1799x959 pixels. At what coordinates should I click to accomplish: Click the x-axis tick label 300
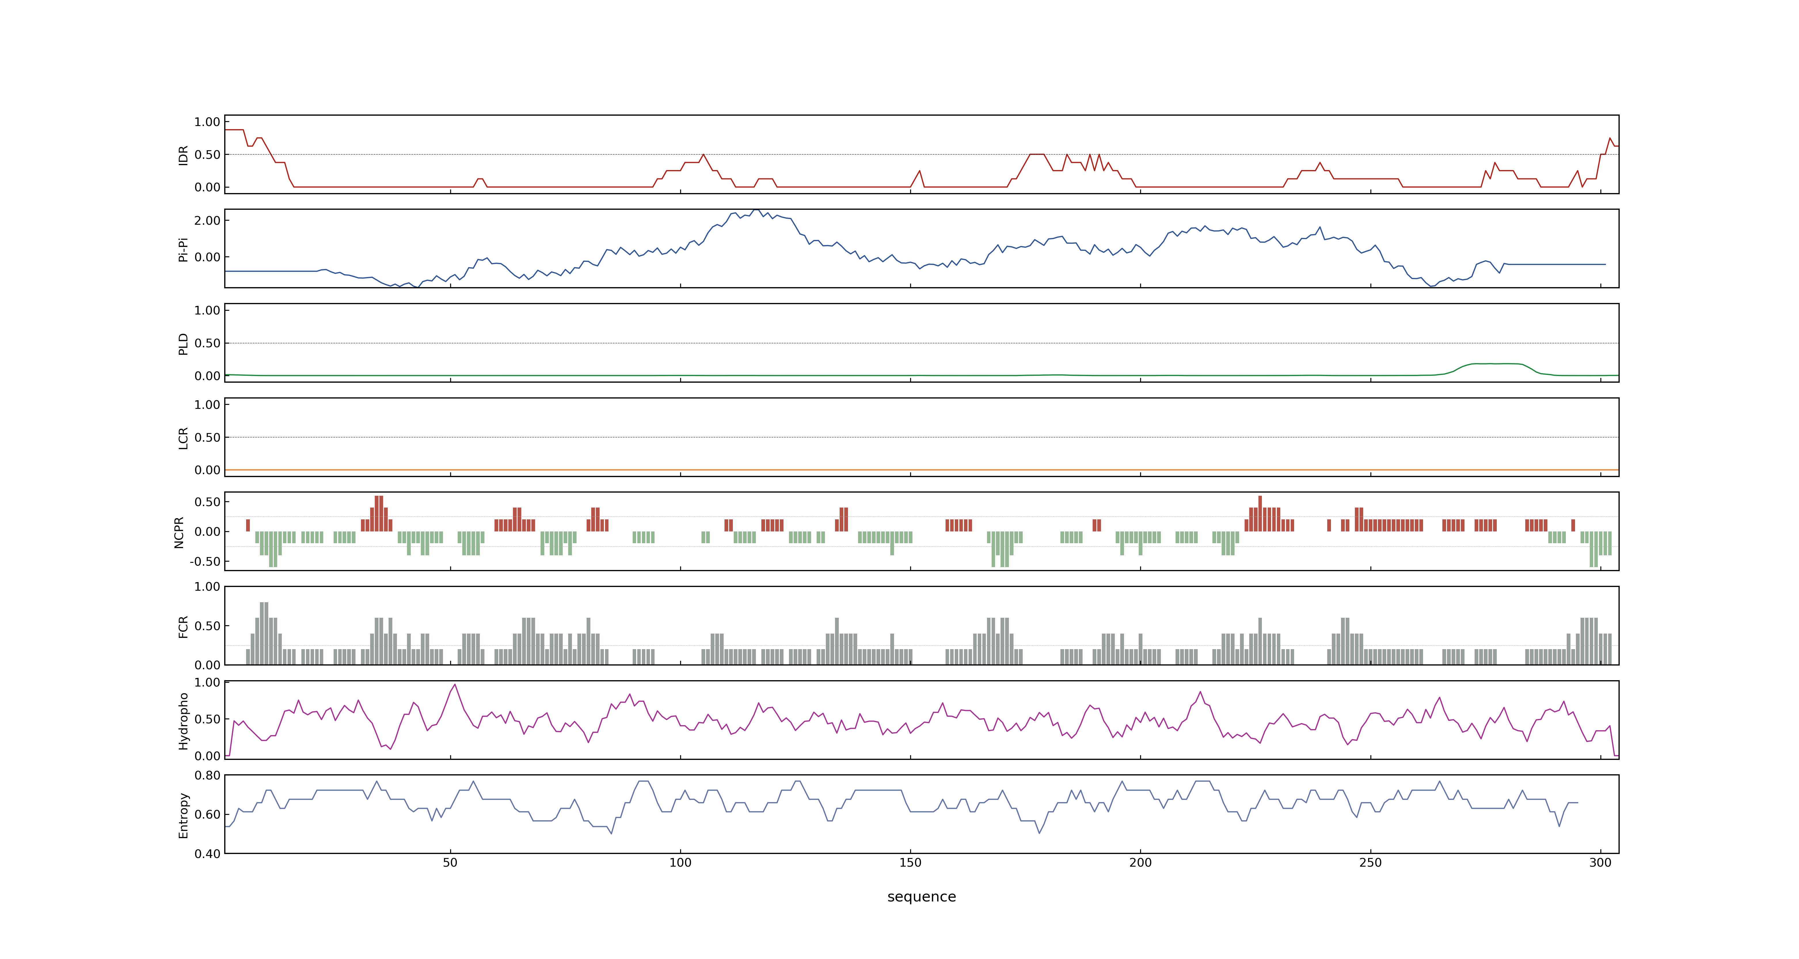point(1600,863)
